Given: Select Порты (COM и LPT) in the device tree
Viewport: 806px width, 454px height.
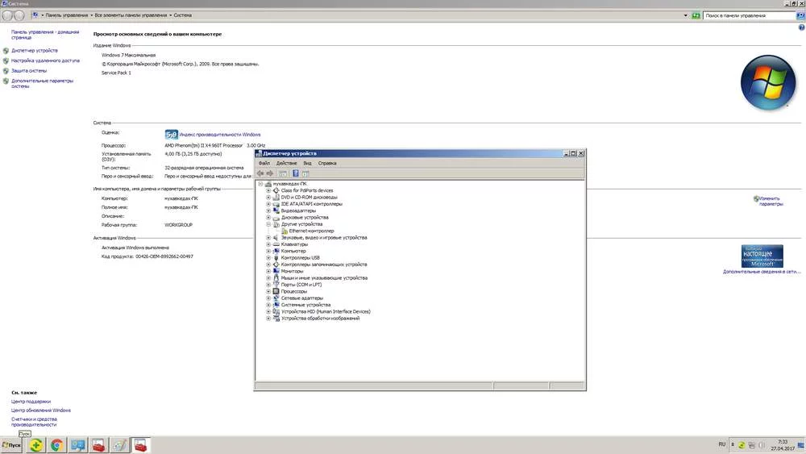Looking at the screenshot, I should (x=301, y=285).
